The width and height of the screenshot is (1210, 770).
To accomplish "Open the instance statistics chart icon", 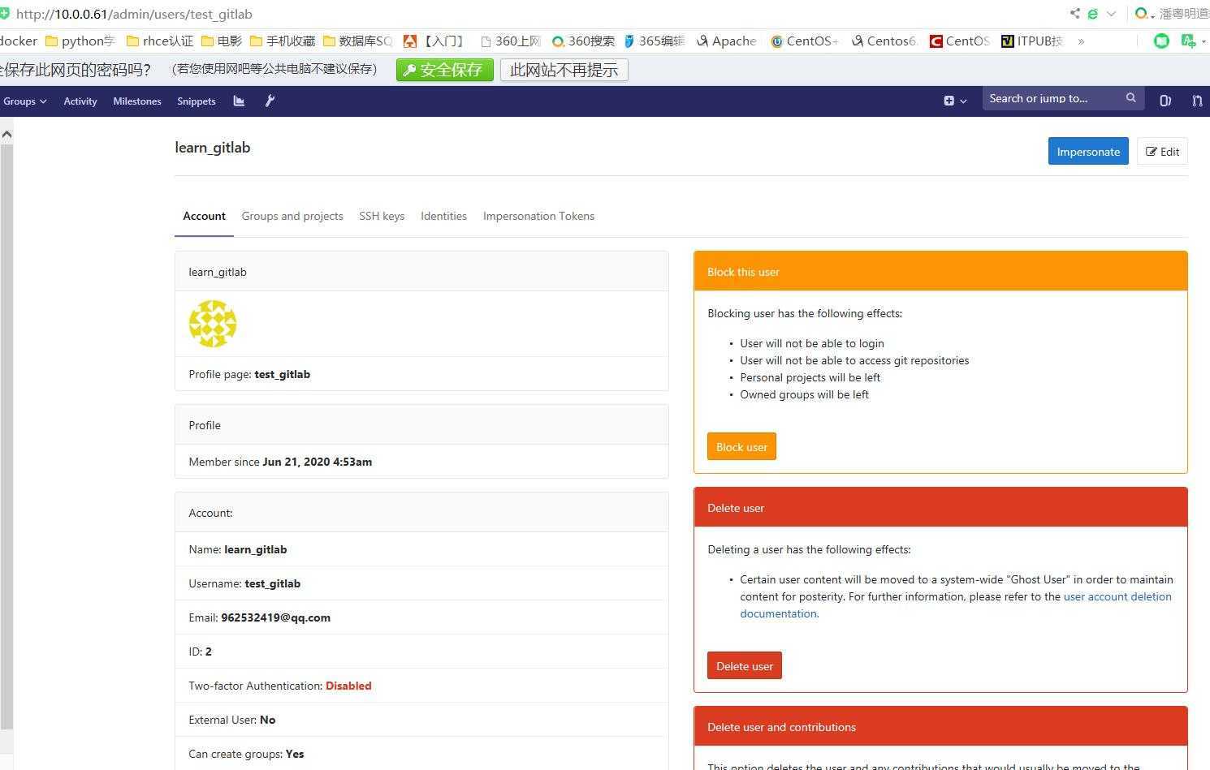I will [239, 101].
